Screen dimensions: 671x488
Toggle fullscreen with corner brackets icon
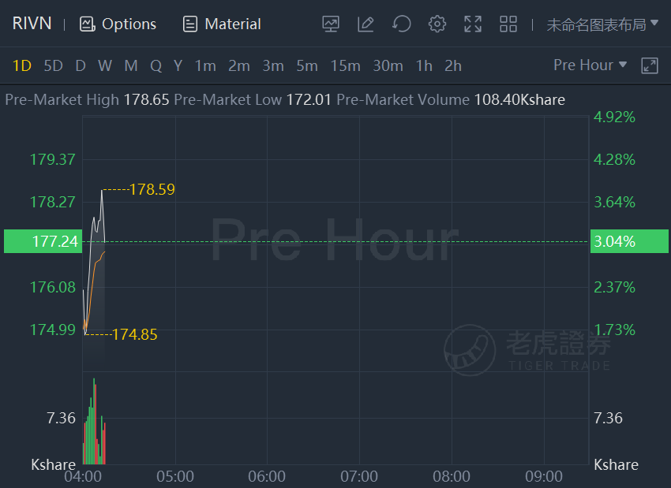coord(473,24)
